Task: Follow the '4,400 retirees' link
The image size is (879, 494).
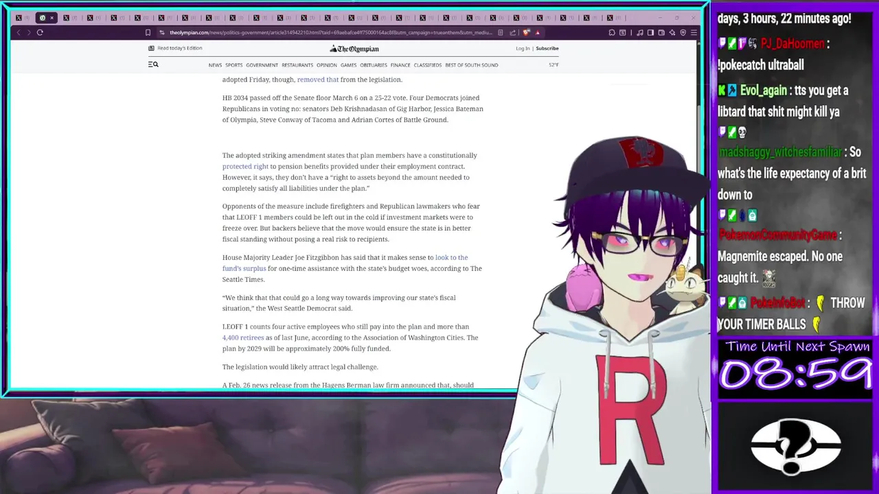Action: (243, 338)
